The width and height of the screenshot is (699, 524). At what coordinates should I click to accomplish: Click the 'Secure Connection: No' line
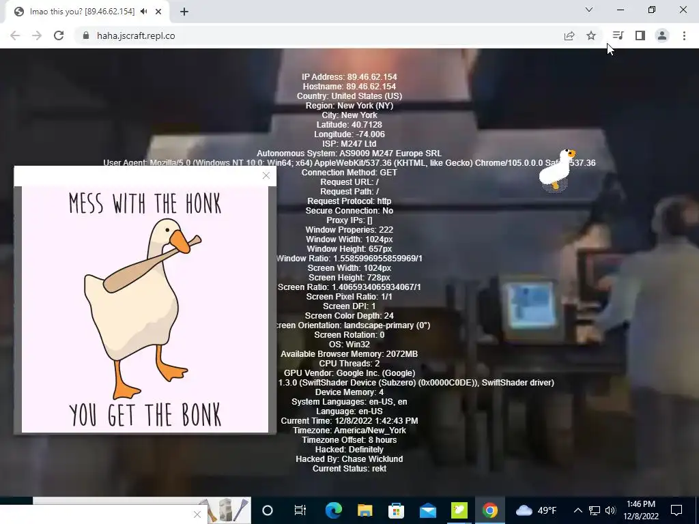(x=349, y=211)
